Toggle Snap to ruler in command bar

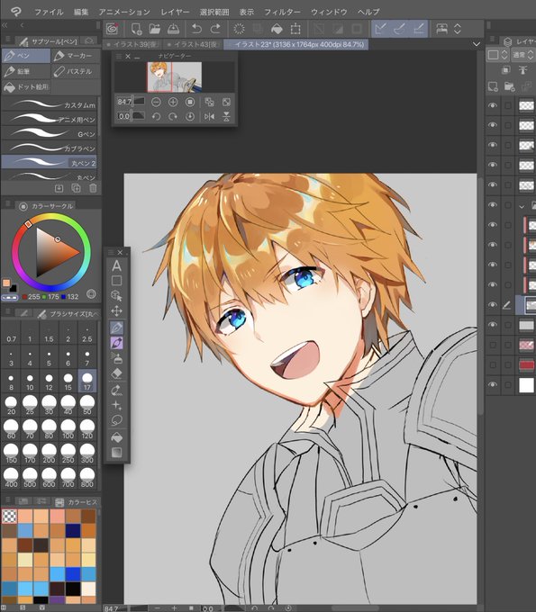380,29
